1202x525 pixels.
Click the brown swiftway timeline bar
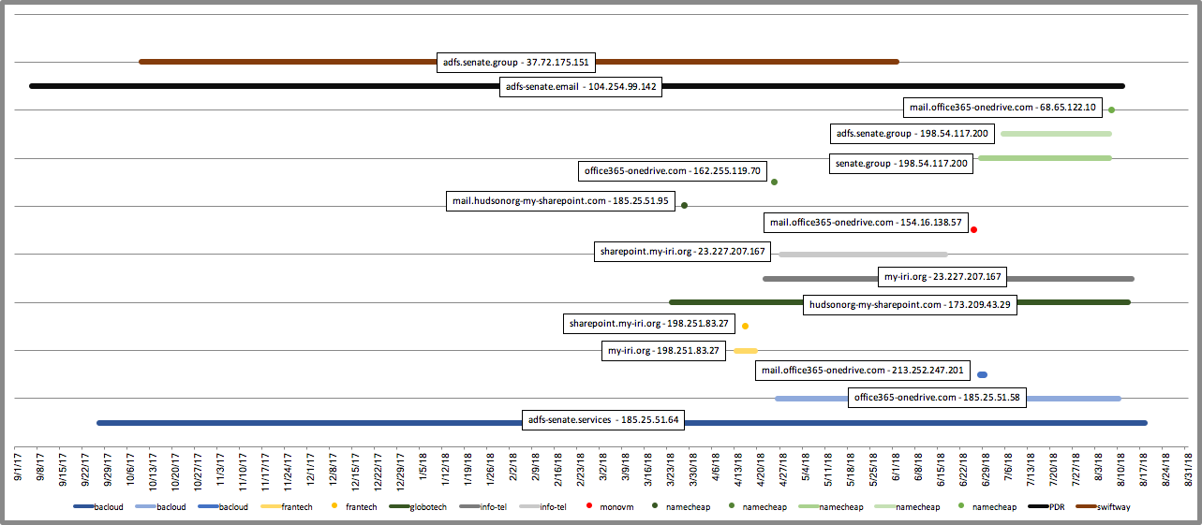(519, 62)
